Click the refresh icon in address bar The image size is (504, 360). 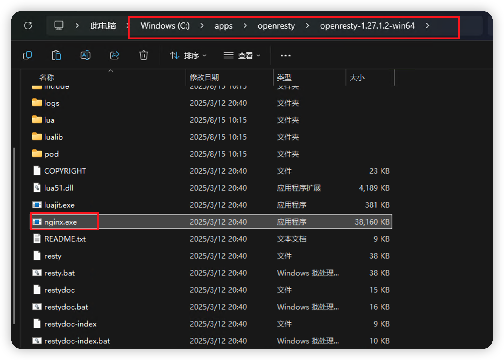point(28,25)
